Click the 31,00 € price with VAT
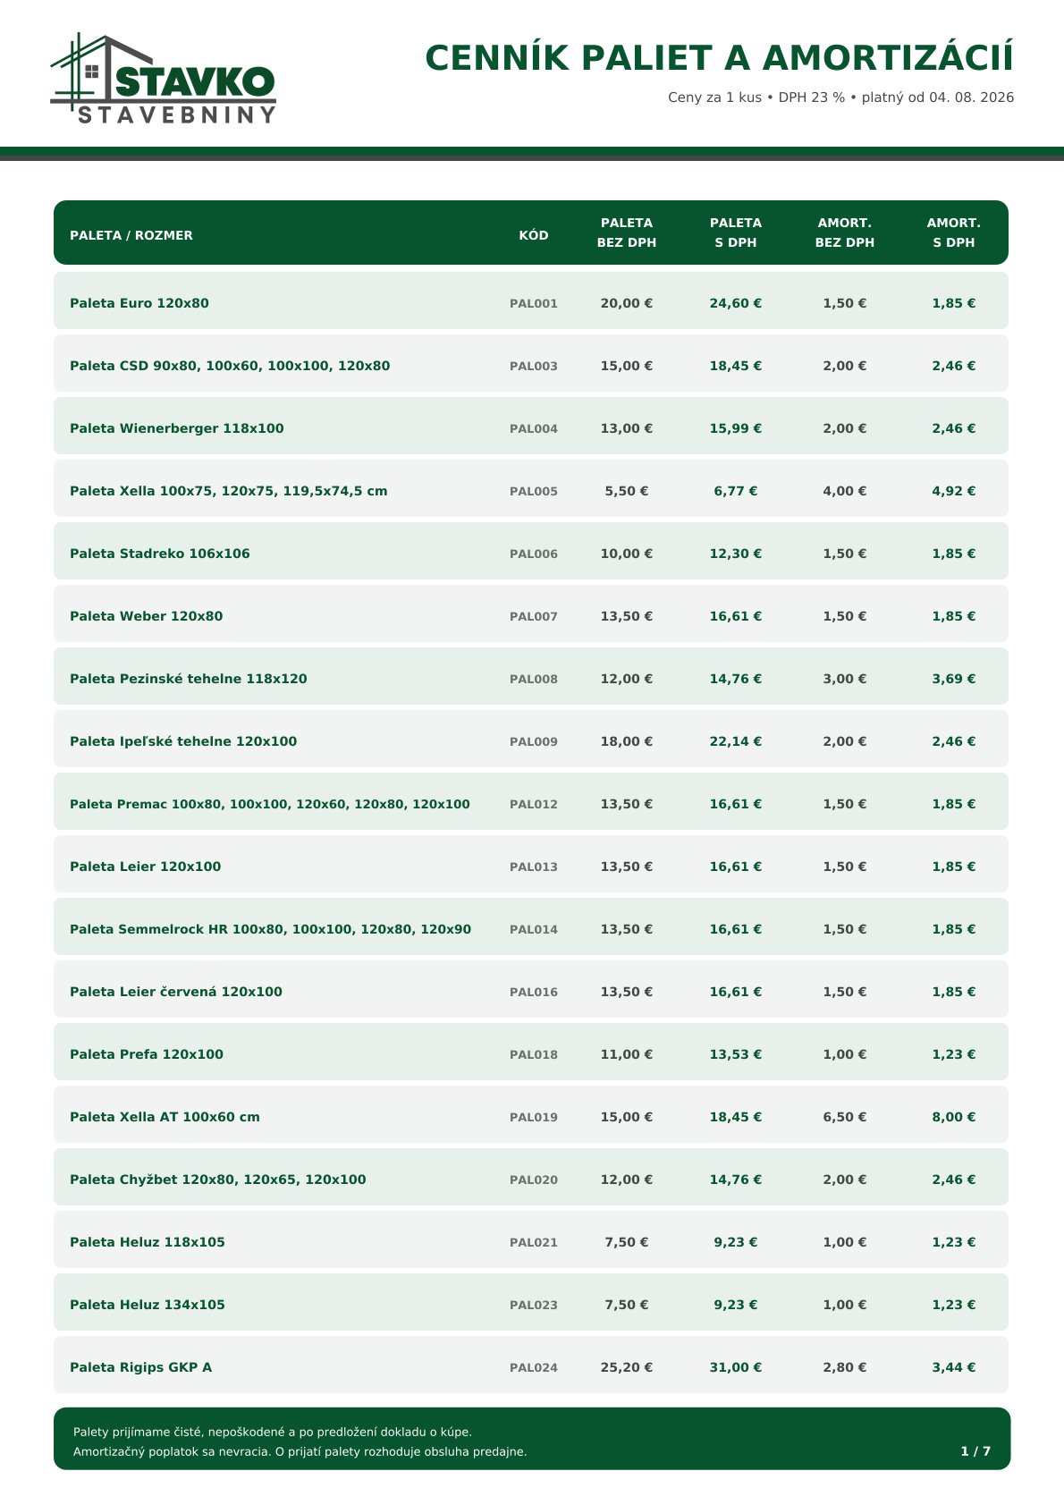 point(736,1367)
